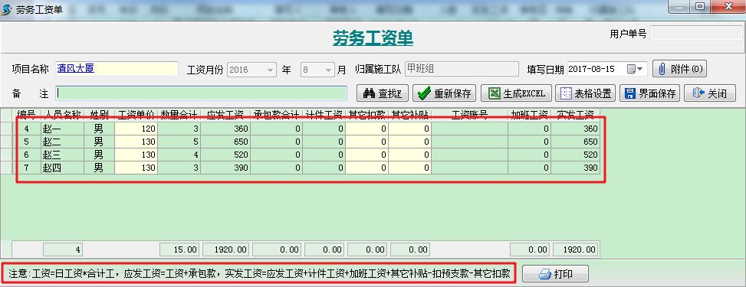
Task: Open the 清风大厦 project name link
Action: tap(75, 68)
